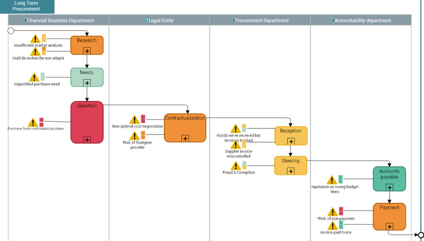Select the Outil de recherche non adapté warning icon
Screen dimensions: 424x241
(x=35, y=52)
